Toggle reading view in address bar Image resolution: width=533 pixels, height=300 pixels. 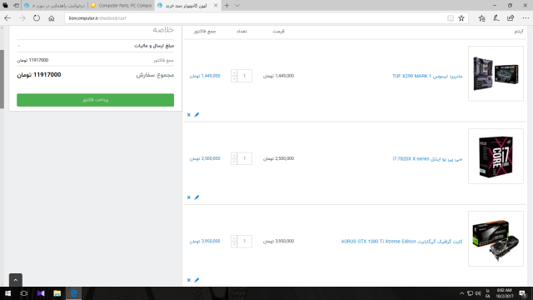coord(451,18)
